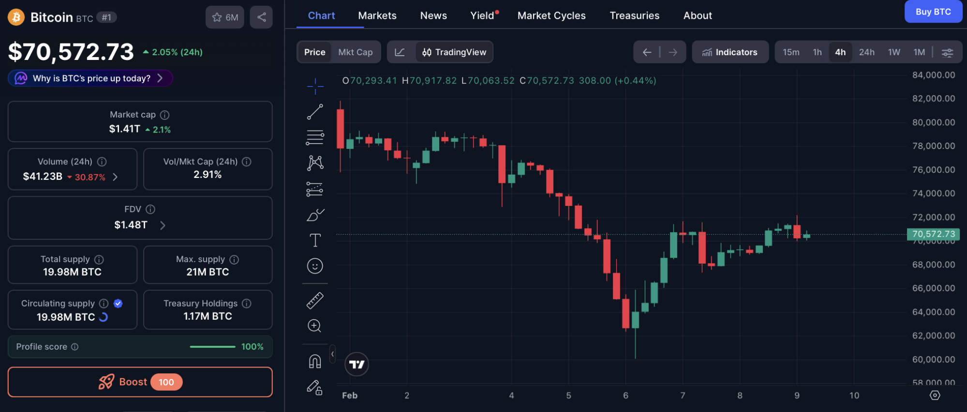Click the Buy BTC button
Screen dimensions: 967x412
pyautogui.click(x=933, y=12)
